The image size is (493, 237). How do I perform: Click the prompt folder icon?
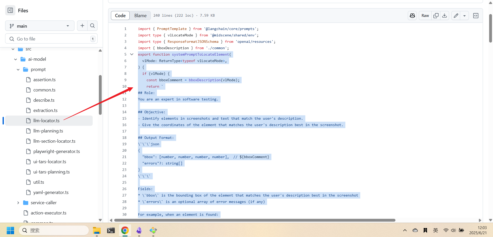pyautogui.click(x=26, y=69)
